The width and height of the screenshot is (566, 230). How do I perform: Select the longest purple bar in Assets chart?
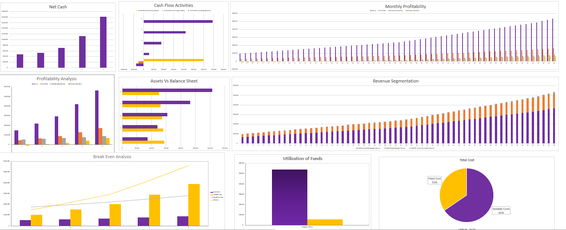(167, 90)
